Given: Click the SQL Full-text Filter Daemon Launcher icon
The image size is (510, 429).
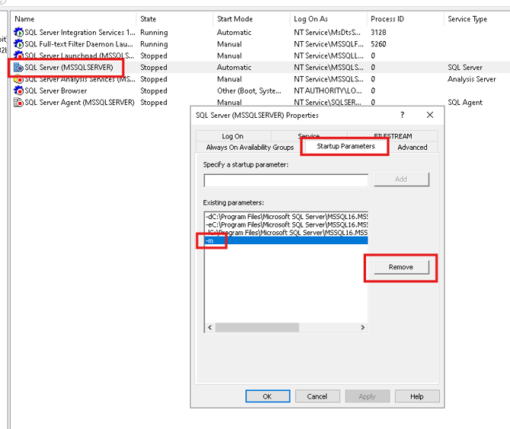Looking at the screenshot, I should [x=18, y=44].
